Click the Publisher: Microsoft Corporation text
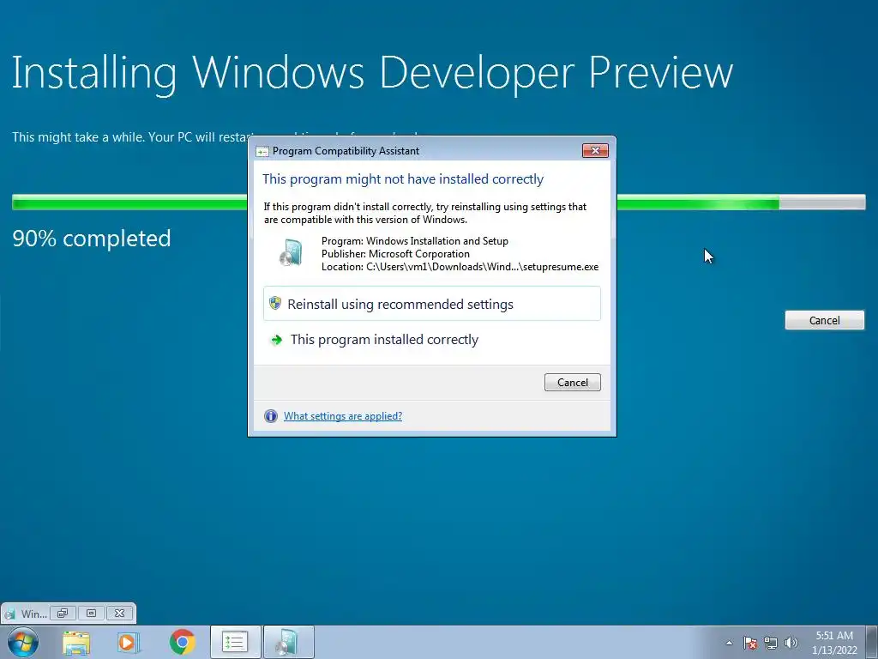The image size is (878, 659). [x=395, y=254]
